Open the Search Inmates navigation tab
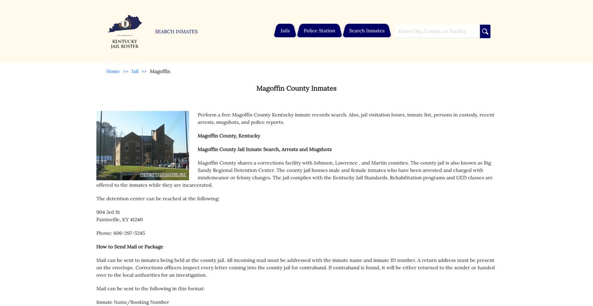The height and width of the screenshot is (306, 593). (x=367, y=31)
